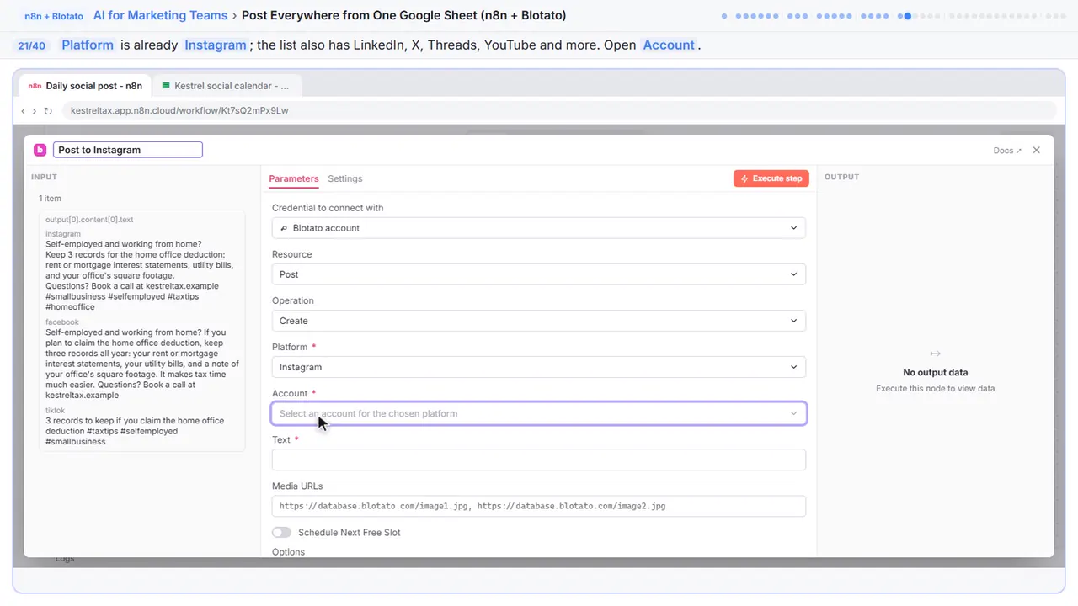Click the browser back arrow
This screenshot has width=1078, height=606.
pos(23,110)
